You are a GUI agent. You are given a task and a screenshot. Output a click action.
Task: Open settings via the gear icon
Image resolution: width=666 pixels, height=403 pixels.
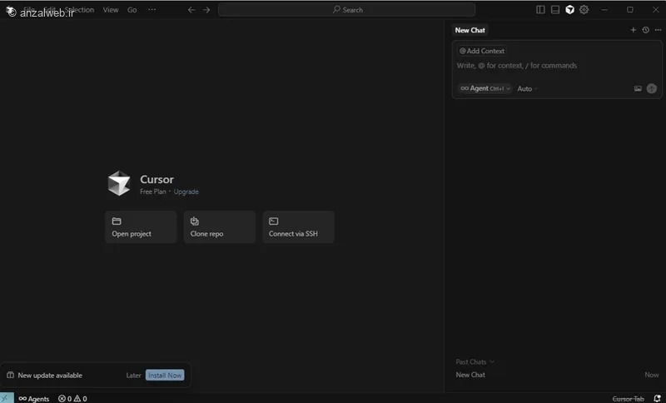(584, 10)
